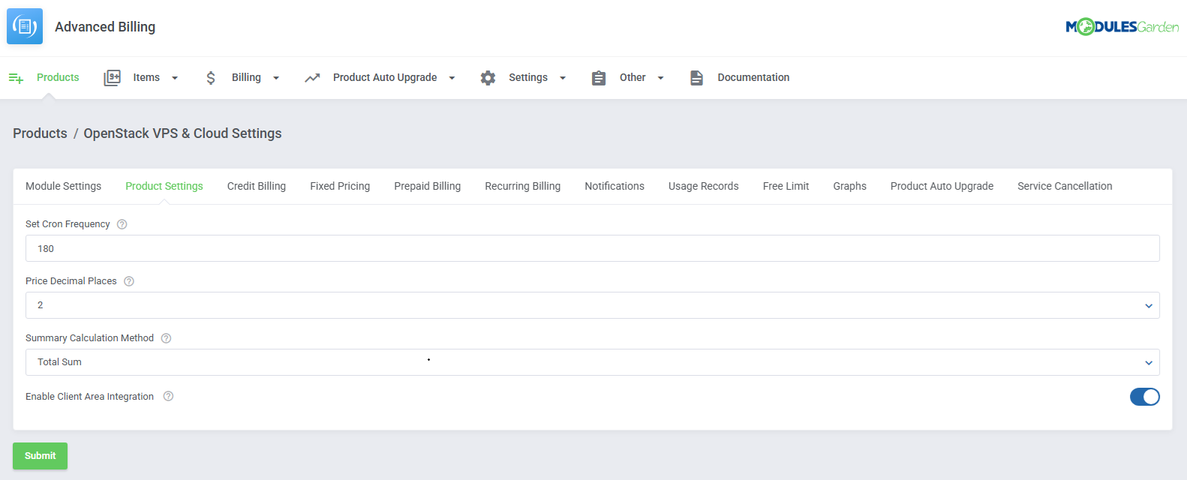Select the Product Settings tab
This screenshot has height=480, width=1187.
click(x=164, y=186)
